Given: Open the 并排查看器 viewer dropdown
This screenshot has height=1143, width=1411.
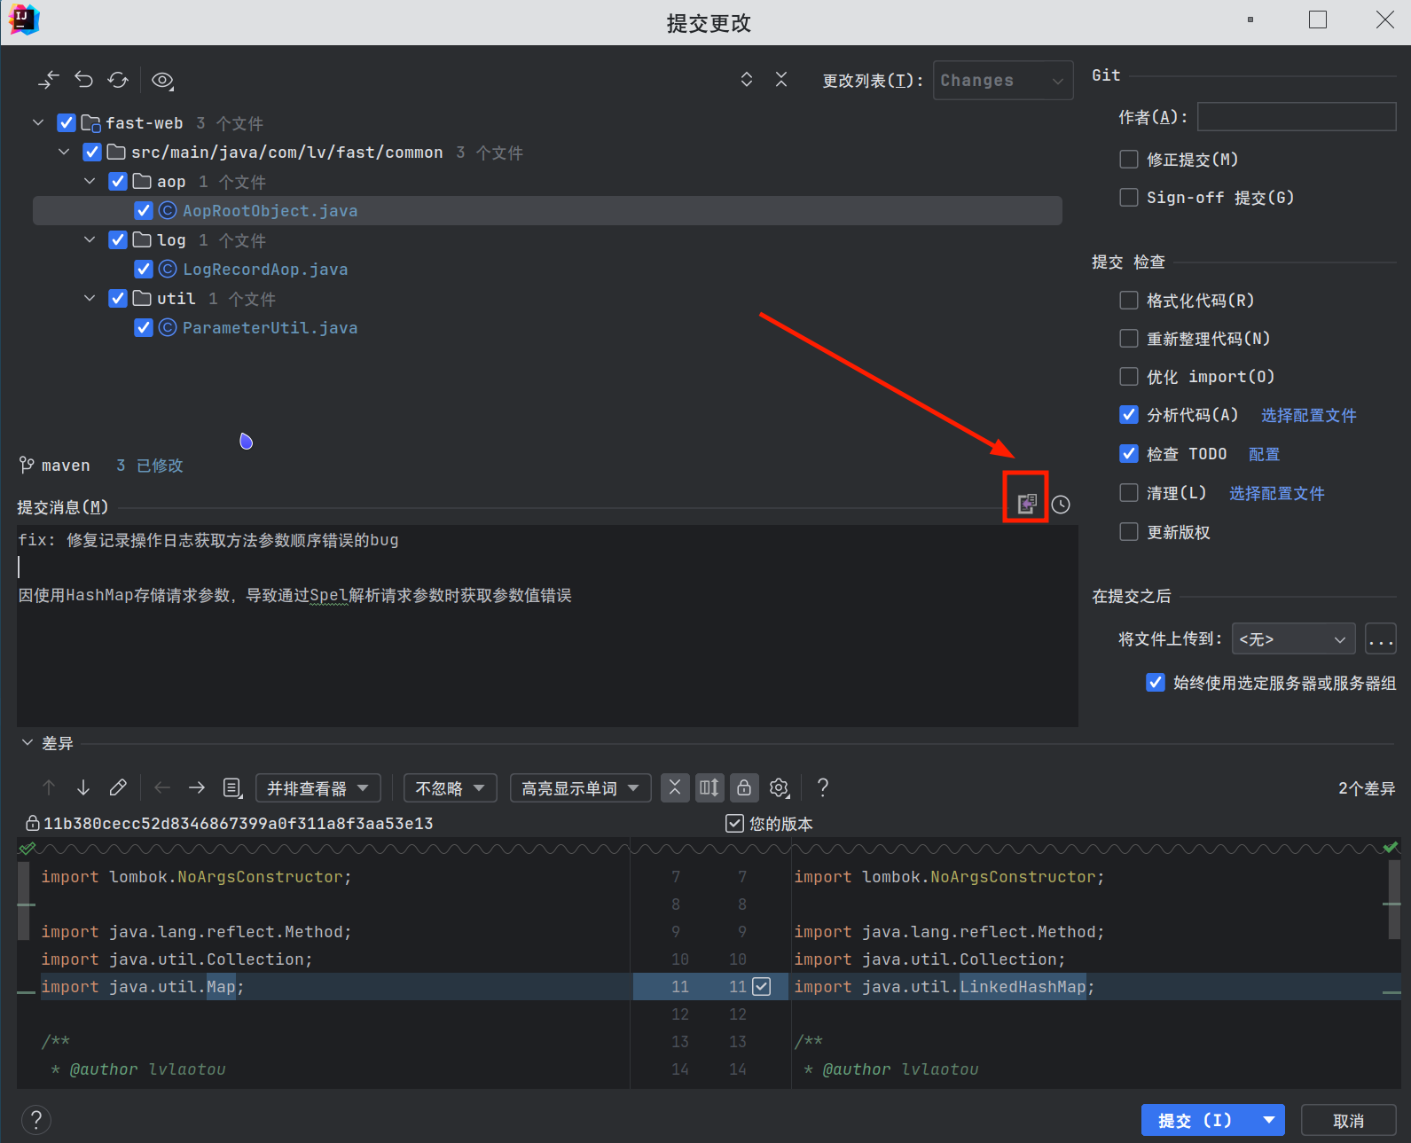Looking at the screenshot, I should (318, 788).
